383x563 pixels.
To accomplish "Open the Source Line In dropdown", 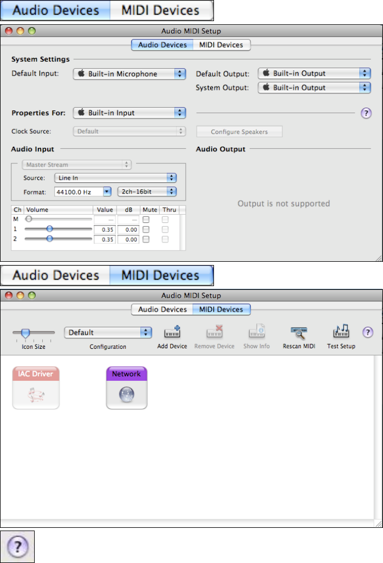I will click(115, 178).
